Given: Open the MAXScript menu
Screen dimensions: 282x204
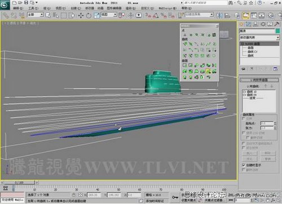Looking at the screenshot, I should 168,8.
